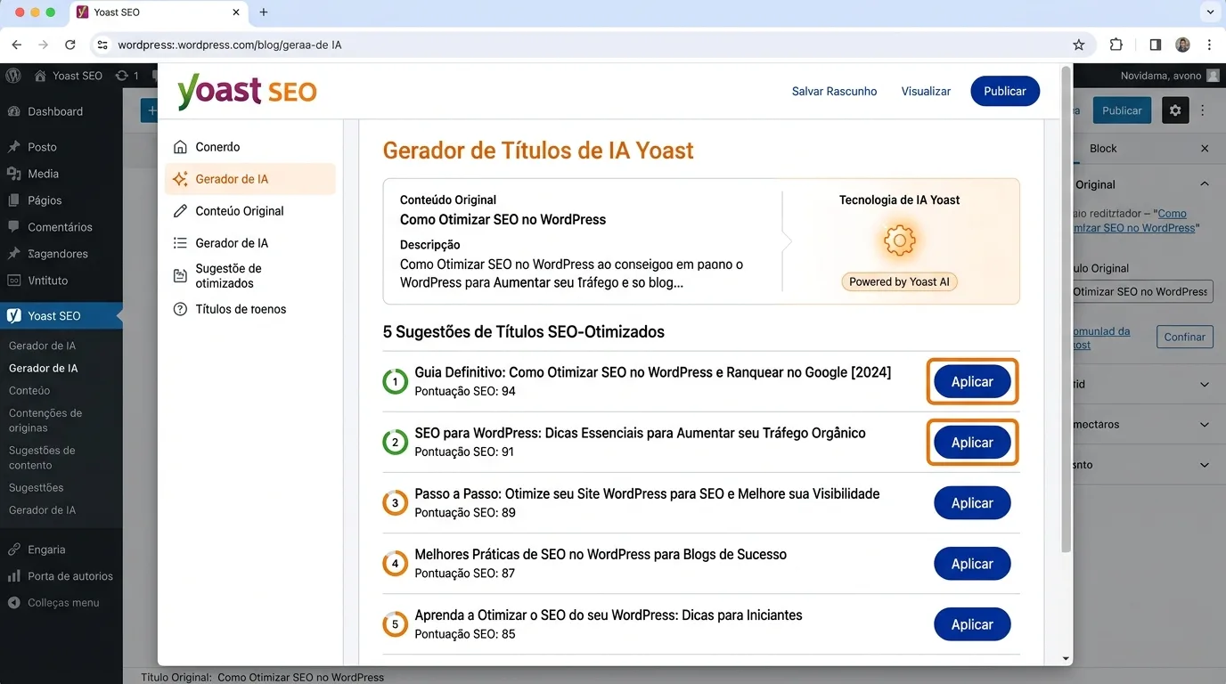Click the scrollbar down arrow in modal
This screenshot has width=1226, height=684.
coord(1067,658)
